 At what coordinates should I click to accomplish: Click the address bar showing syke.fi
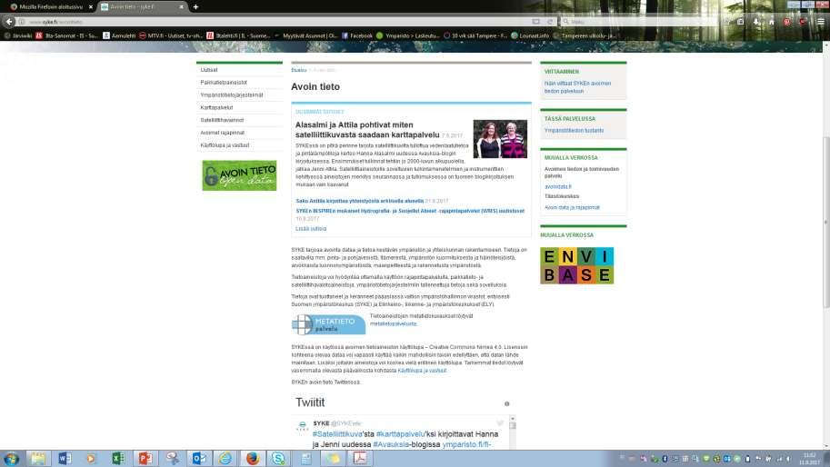[275, 22]
